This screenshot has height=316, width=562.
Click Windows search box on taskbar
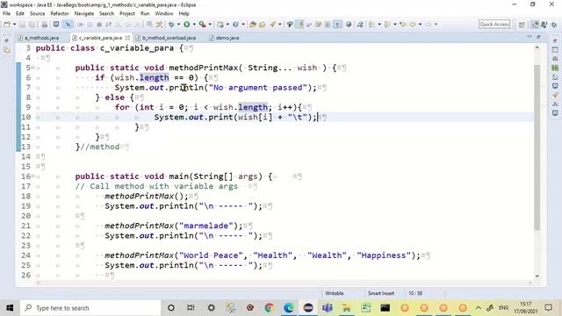point(90,308)
